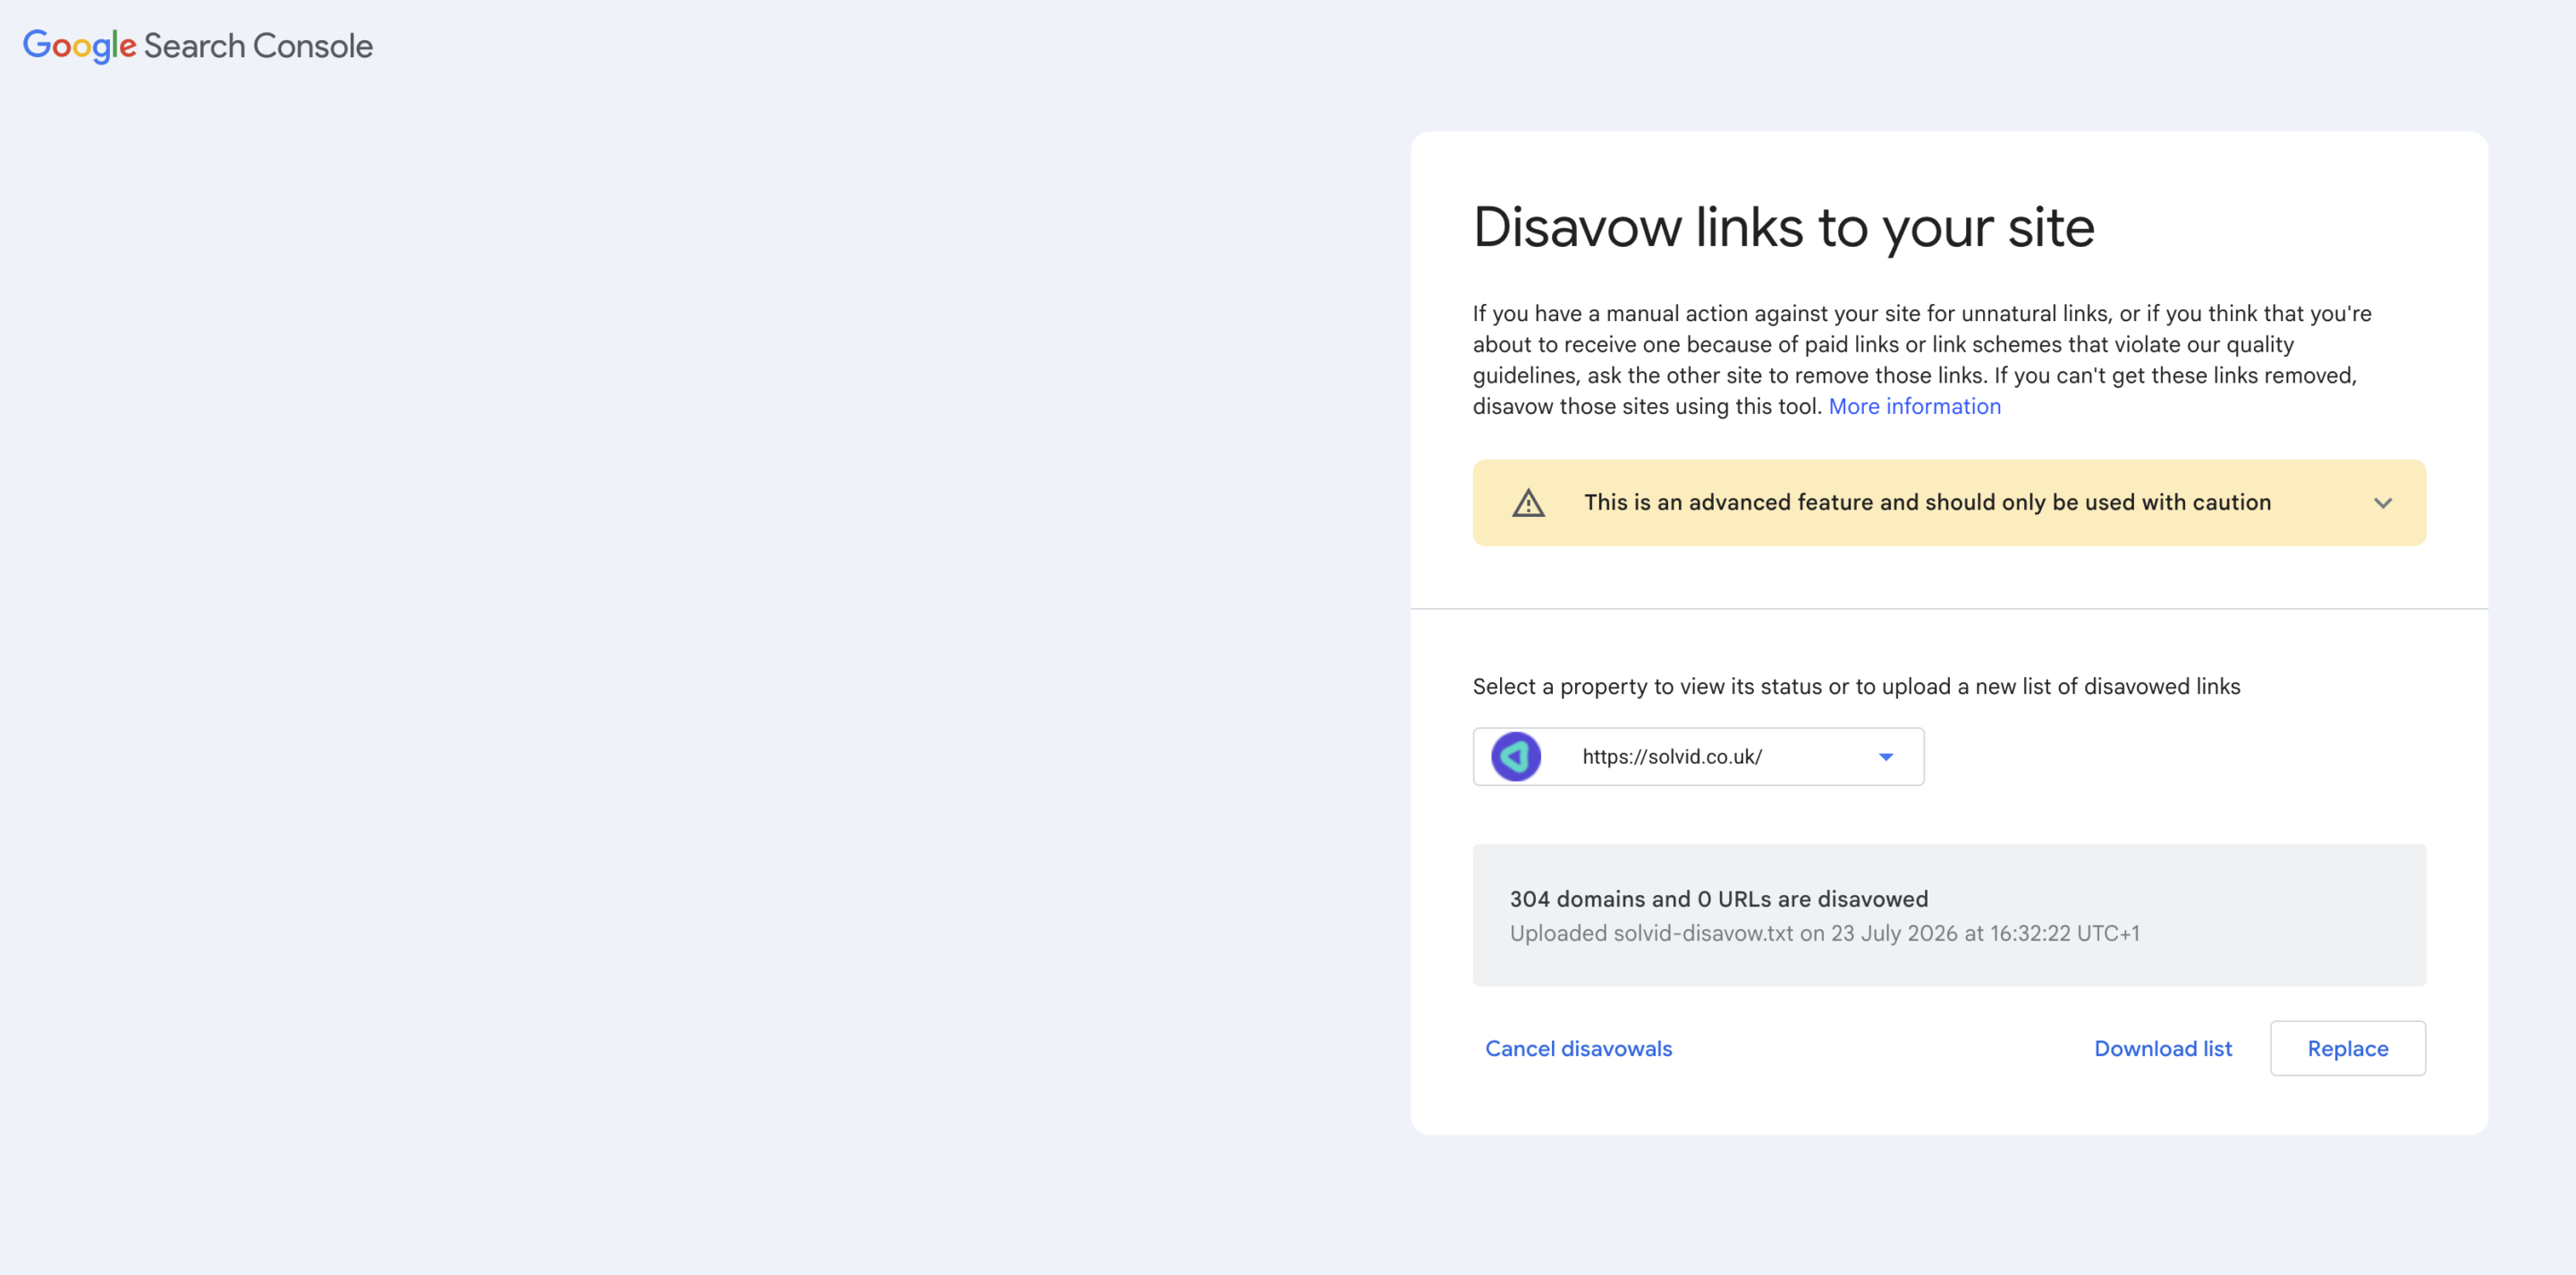Click the caution text 'This is an advanced feature'

[1927, 502]
